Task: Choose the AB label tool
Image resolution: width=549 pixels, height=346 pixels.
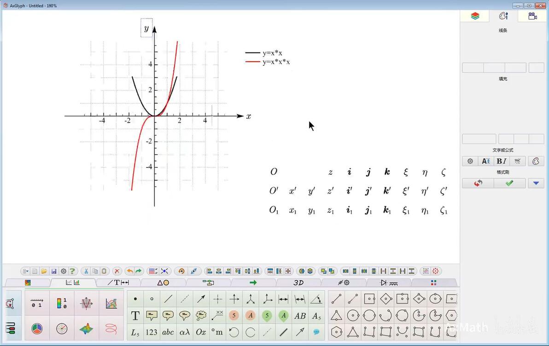Action: (300, 316)
